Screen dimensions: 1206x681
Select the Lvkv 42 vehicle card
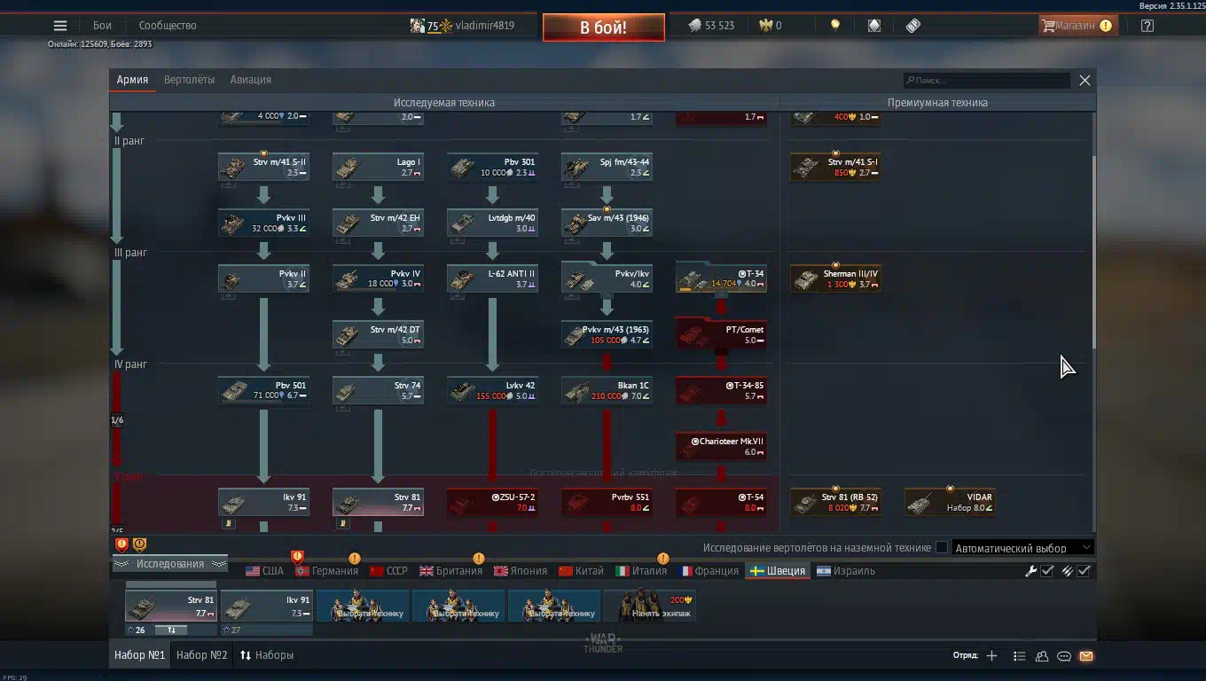pyautogui.click(x=492, y=391)
